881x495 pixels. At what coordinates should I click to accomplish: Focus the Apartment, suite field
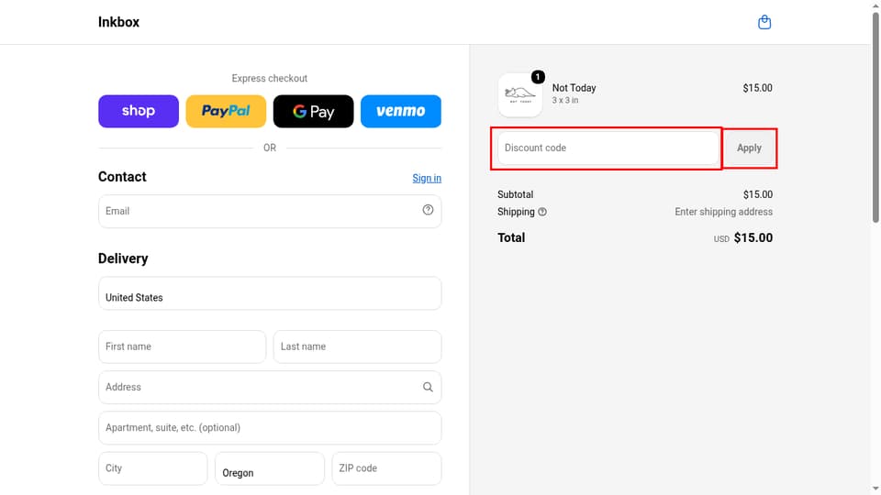pyautogui.click(x=270, y=428)
